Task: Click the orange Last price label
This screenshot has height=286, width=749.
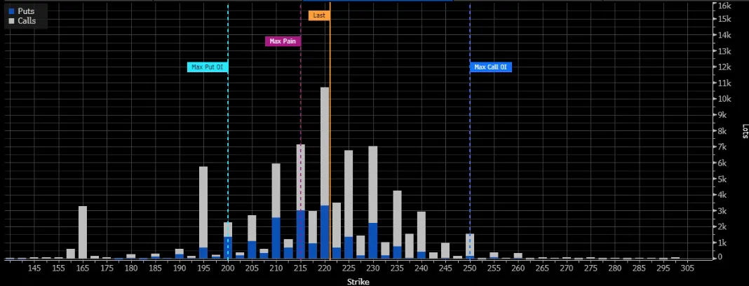Action: coord(319,15)
